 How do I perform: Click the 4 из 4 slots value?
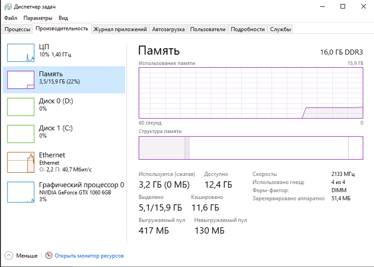click(x=338, y=182)
